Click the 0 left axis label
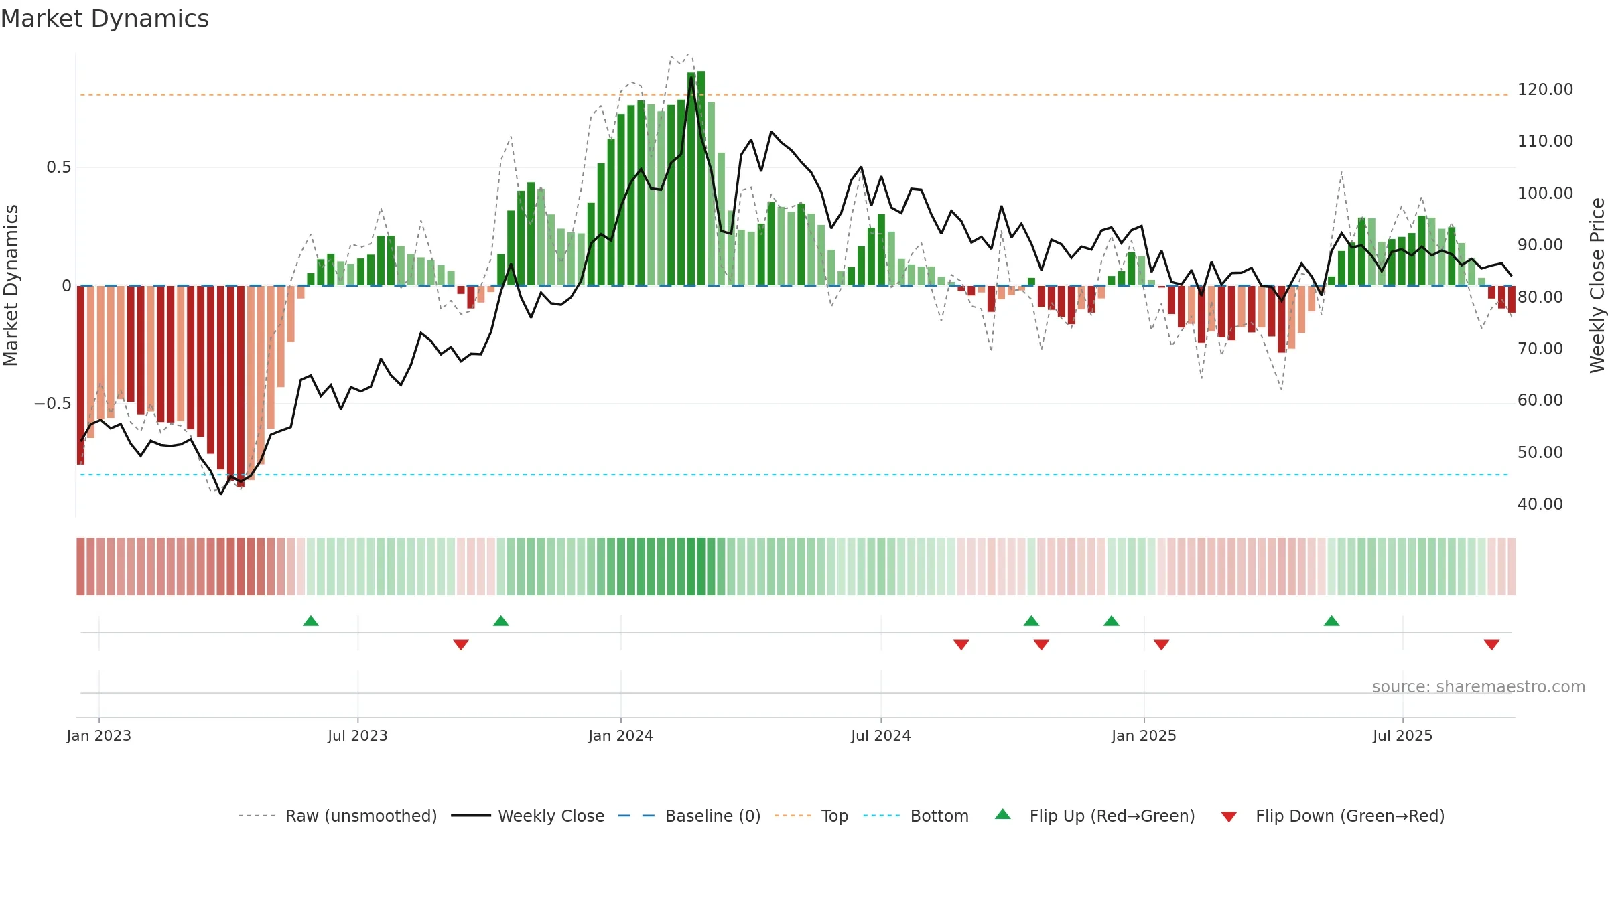The height and width of the screenshot is (904, 1608). pos(67,286)
